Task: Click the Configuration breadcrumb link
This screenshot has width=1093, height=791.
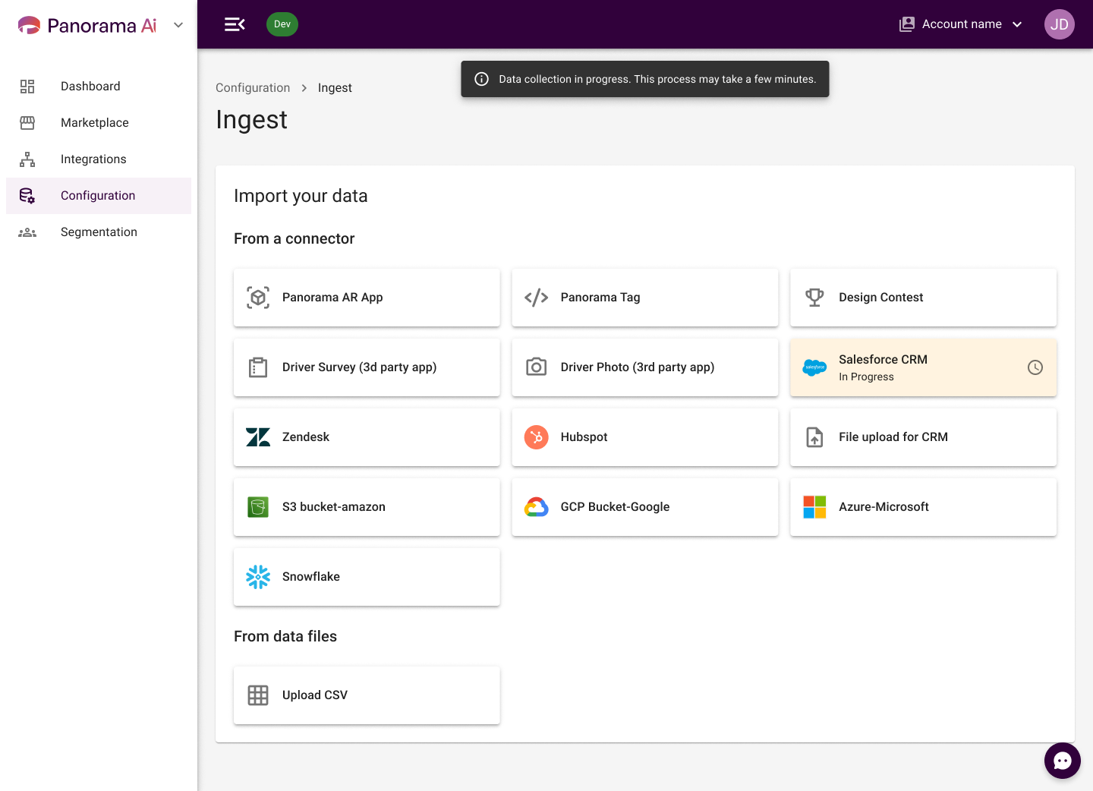Action: point(253,88)
